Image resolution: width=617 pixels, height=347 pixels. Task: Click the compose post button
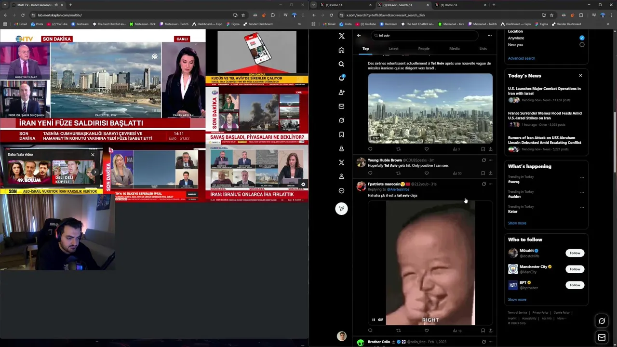point(341,208)
